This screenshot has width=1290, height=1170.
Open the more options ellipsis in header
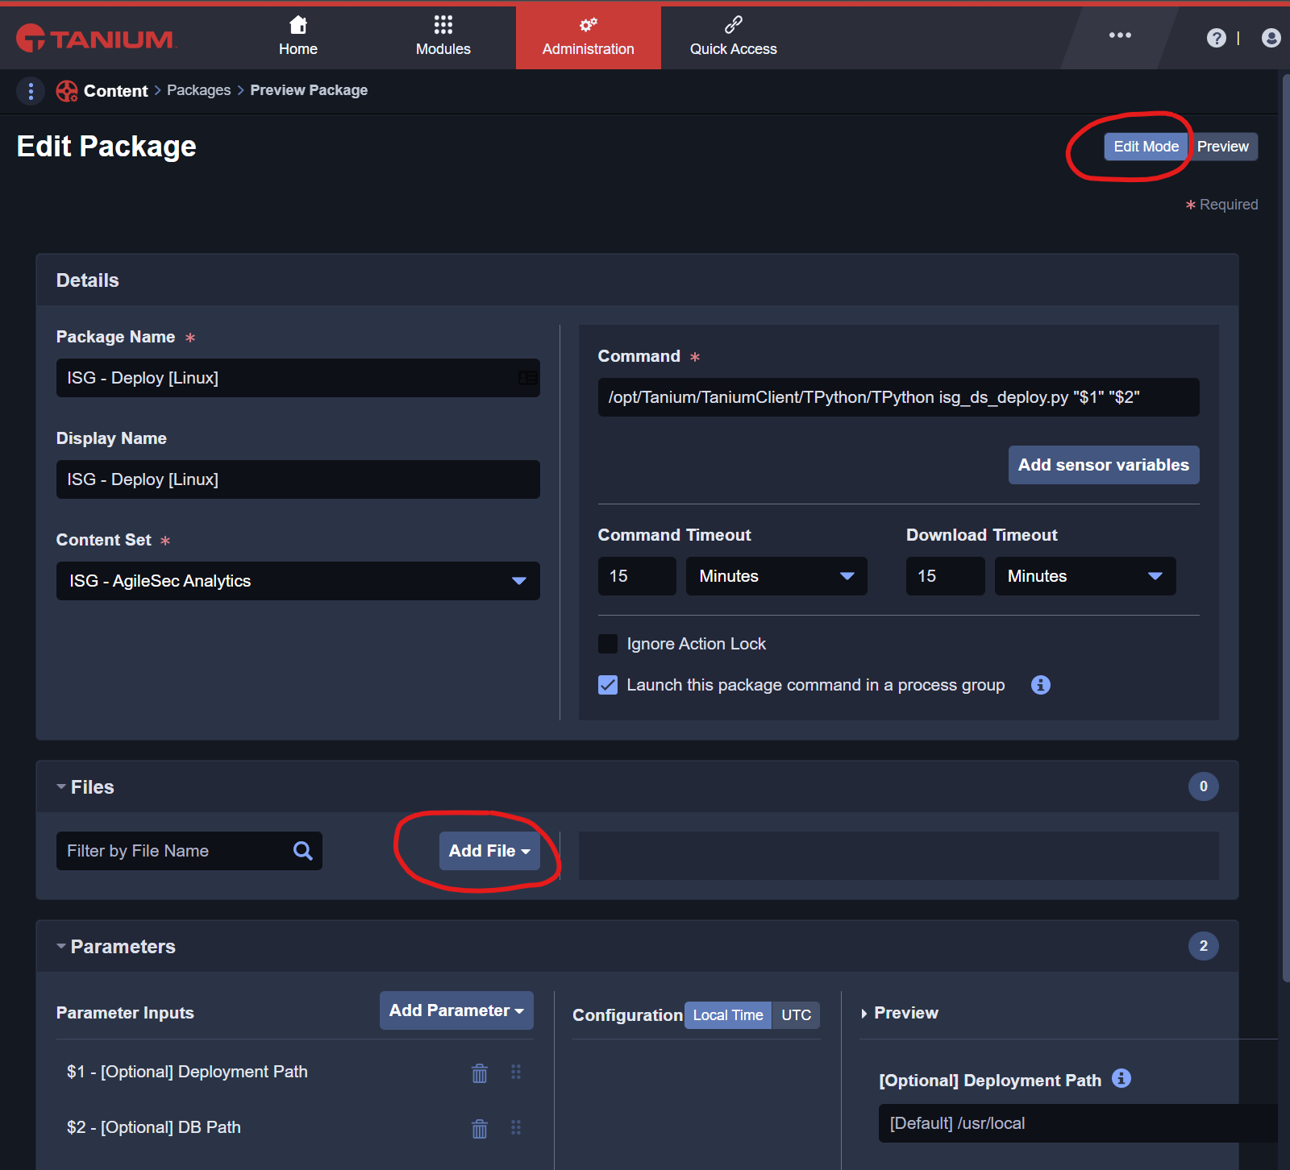click(1120, 35)
